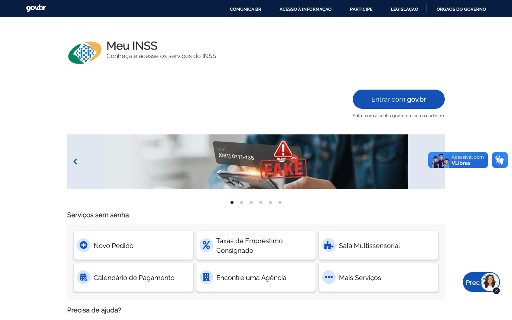Click the percent icon for Taxas de Empréstimo Consignado
Image resolution: width=512 pixels, height=320 pixels.
point(206,245)
